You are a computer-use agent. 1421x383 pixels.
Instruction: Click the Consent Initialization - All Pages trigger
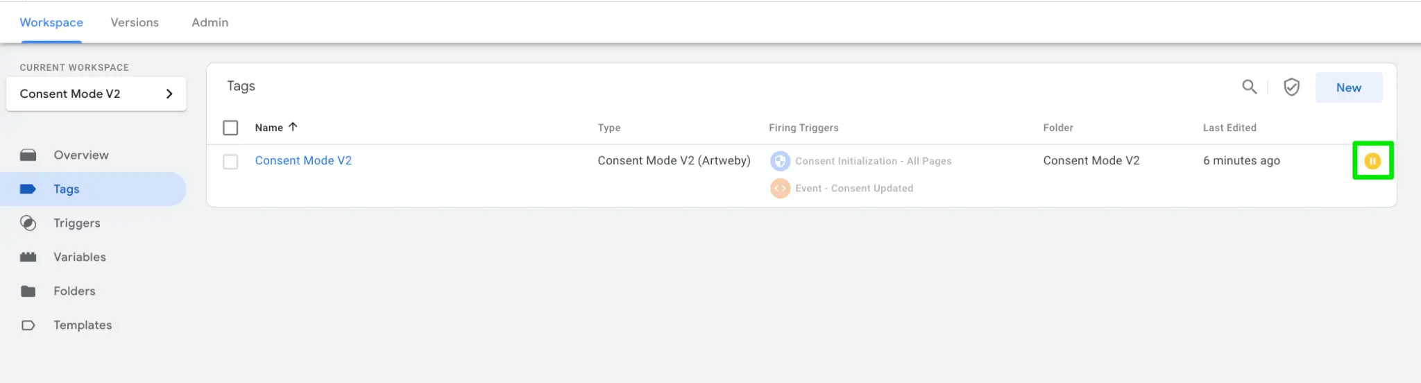(x=874, y=161)
